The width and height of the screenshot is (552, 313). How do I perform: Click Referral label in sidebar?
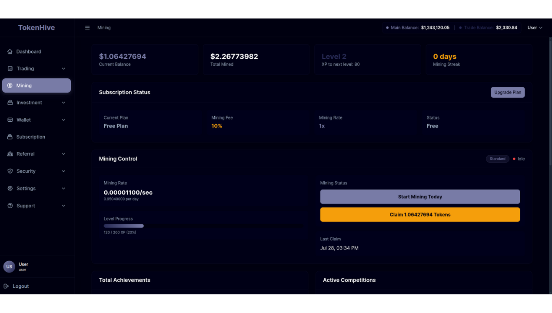pyautogui.click(x=25, y=154)
